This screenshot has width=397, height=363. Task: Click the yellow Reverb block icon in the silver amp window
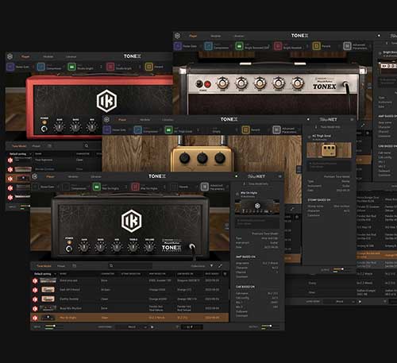(x=316, y=46)
